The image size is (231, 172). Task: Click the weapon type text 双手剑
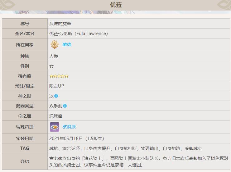point(56,106)
